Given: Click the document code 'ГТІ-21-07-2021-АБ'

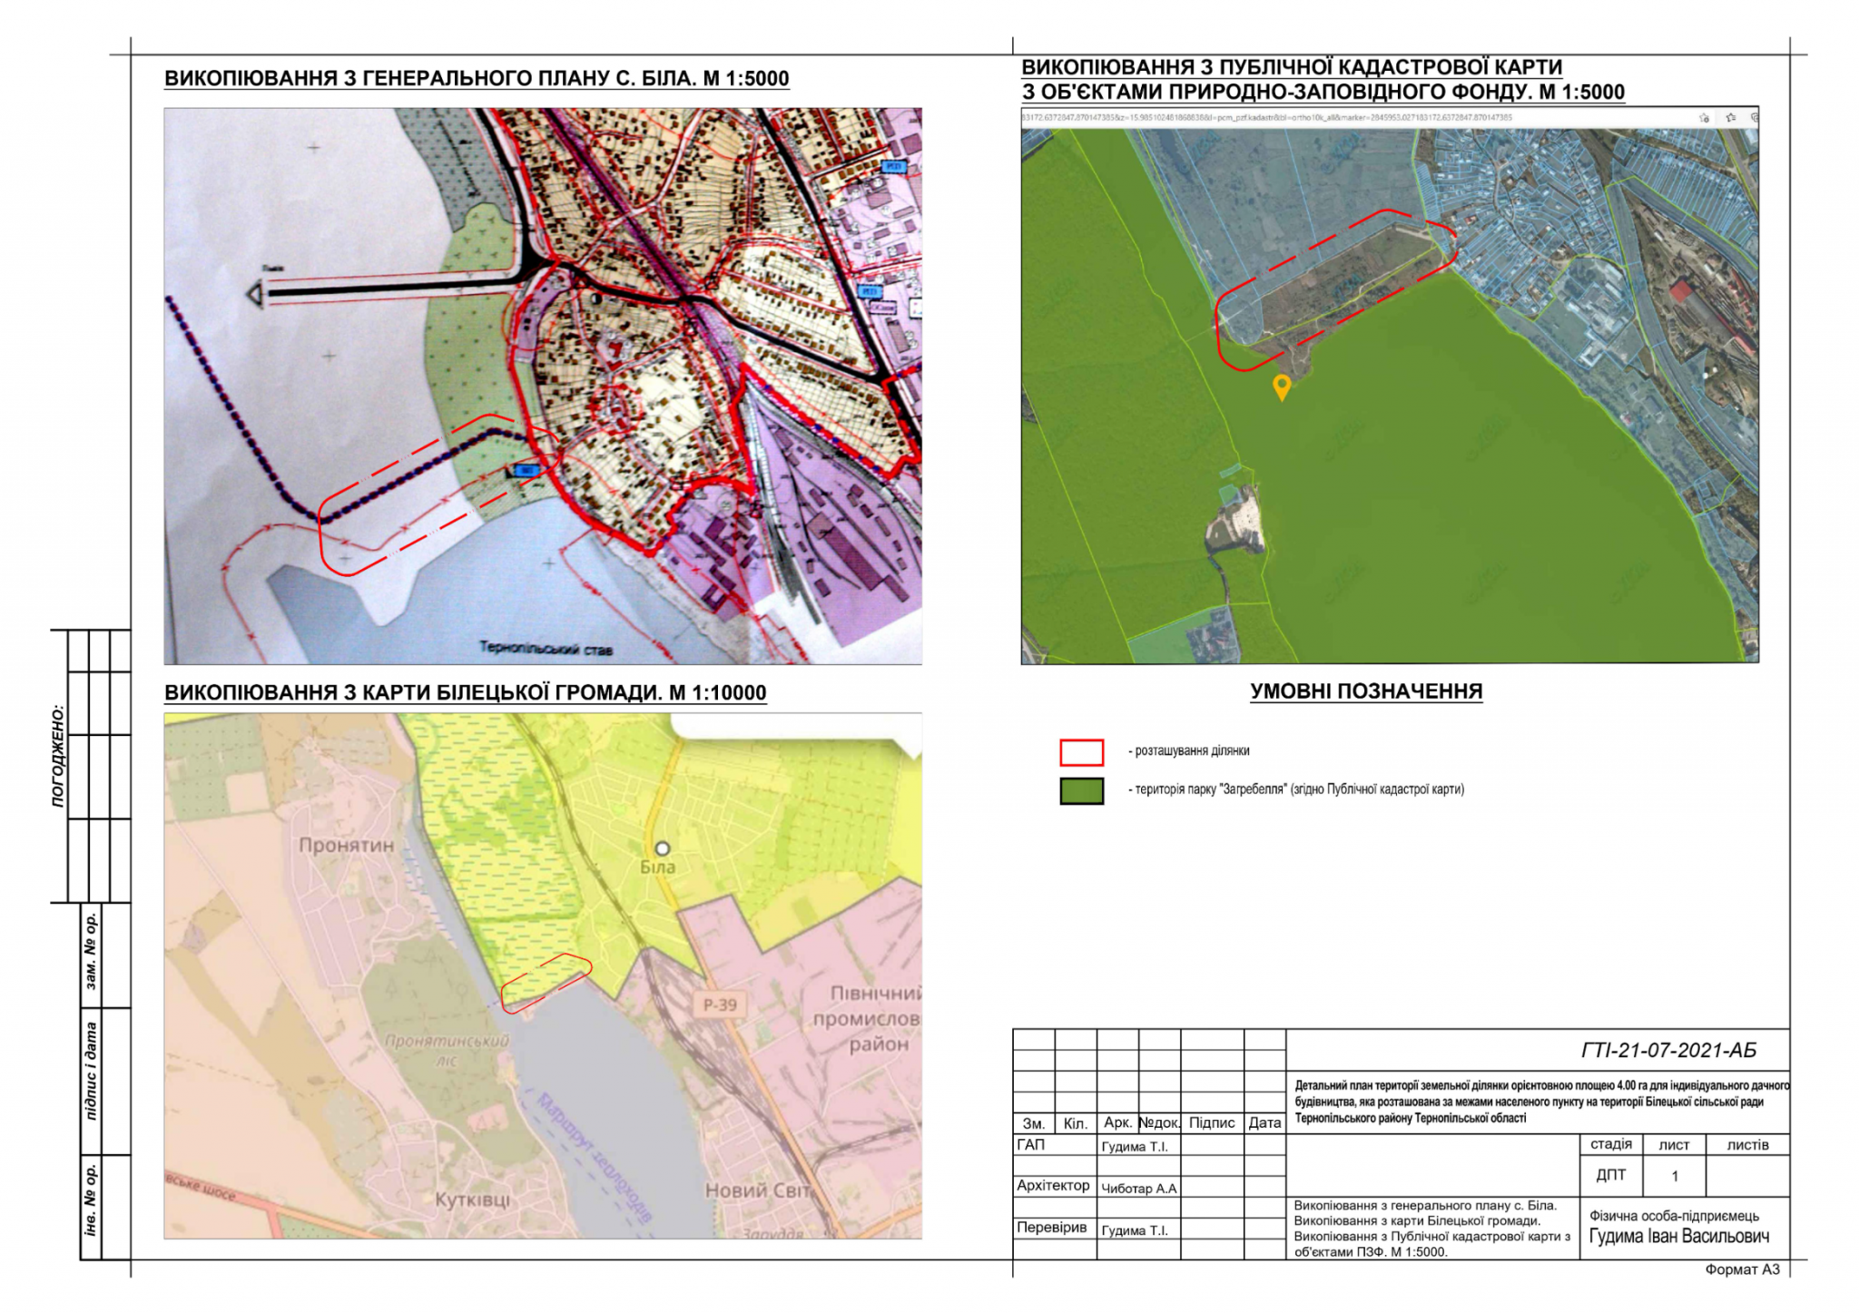Looking at the screenshot, I should point(1668,1051).
